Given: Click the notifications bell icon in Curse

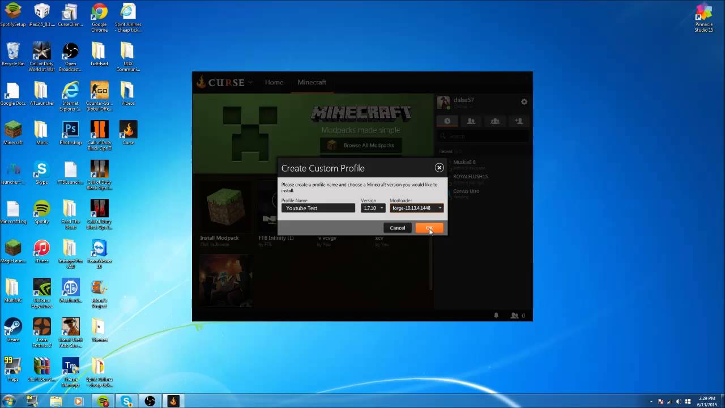Looking at the screenshot, I should tap(497, 316).
